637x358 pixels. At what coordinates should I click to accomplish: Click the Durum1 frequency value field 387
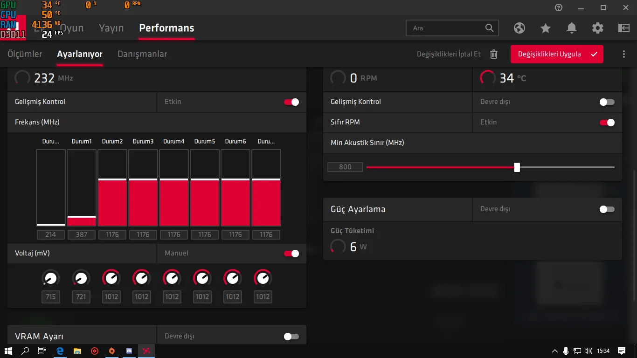(x=82, y=234)
